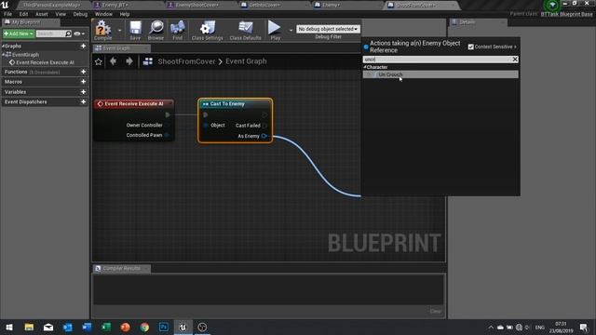The image size is (596, 335).
Task: Open Chrome from the taskbar
Action: click(144, 328)
